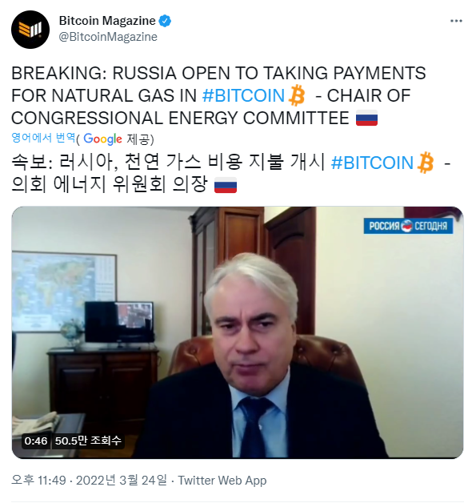Click the blue verified badge

click(x=165, y=21)
